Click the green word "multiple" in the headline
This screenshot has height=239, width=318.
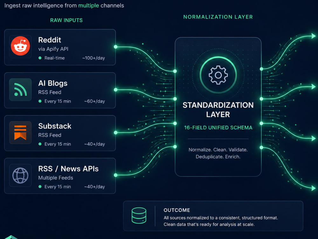[89, 5]
